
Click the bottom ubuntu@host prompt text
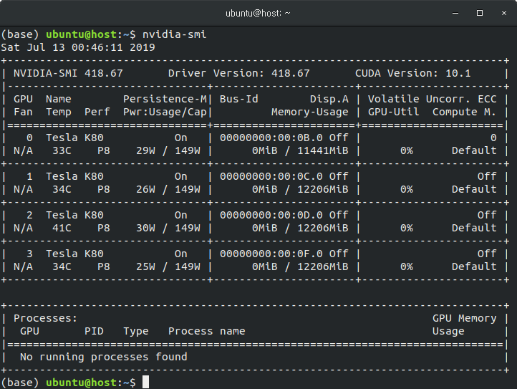[81, 383]
